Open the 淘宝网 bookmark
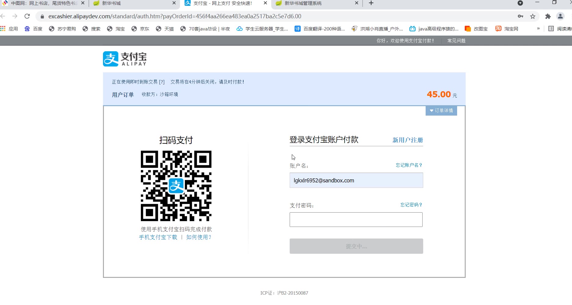 [507, 29]
